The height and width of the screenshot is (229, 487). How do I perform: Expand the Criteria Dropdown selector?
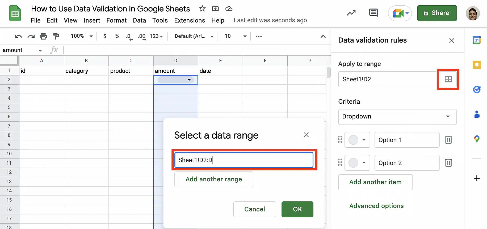click(397, 117)
